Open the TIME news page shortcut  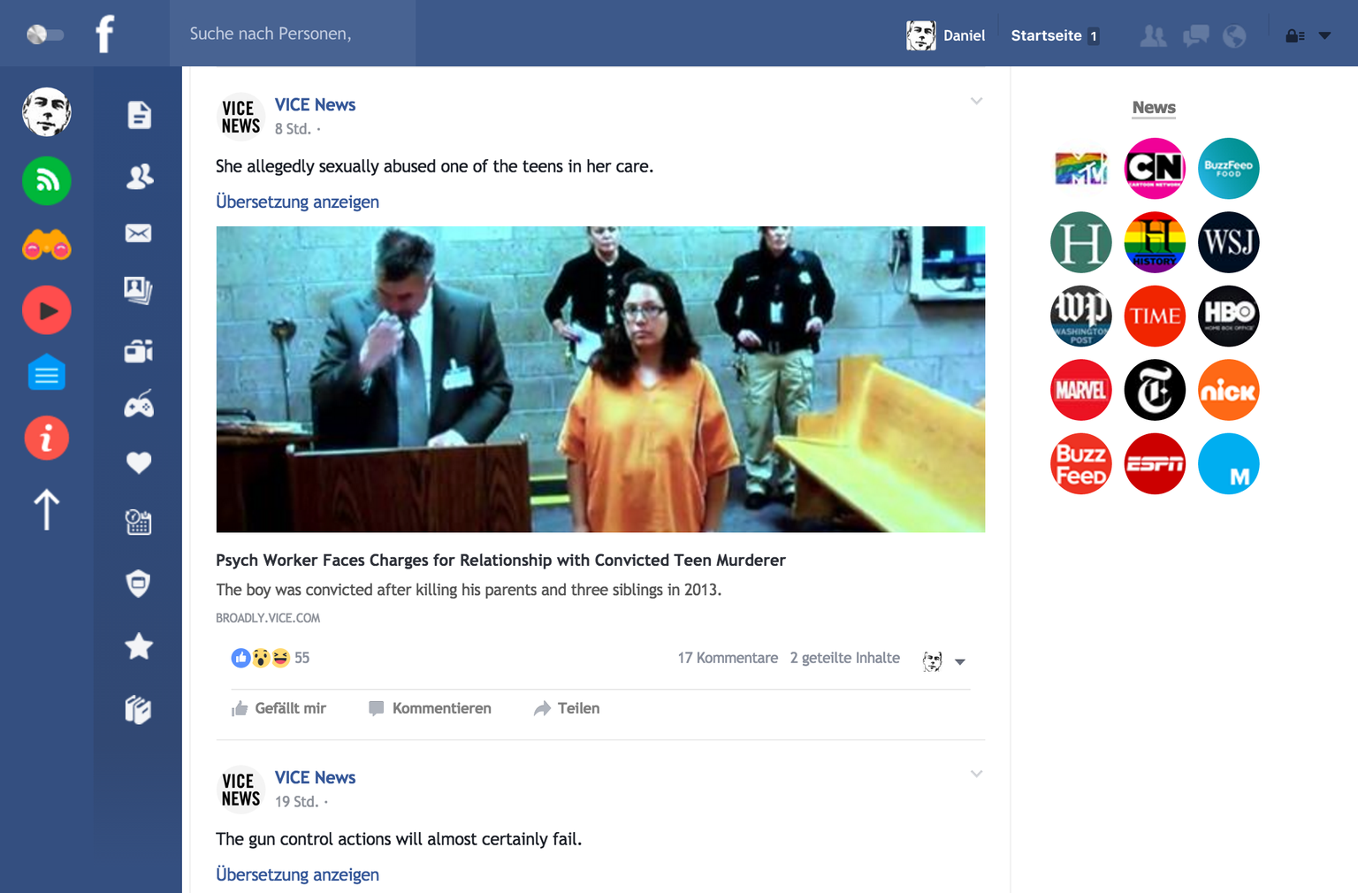click(x=1155, y=317)
